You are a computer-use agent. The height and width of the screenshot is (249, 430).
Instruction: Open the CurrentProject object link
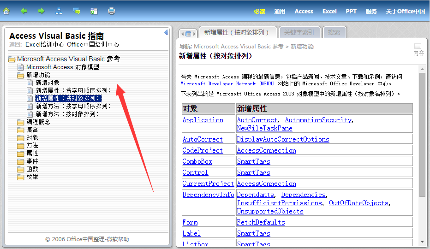click(x=208, y=184)
